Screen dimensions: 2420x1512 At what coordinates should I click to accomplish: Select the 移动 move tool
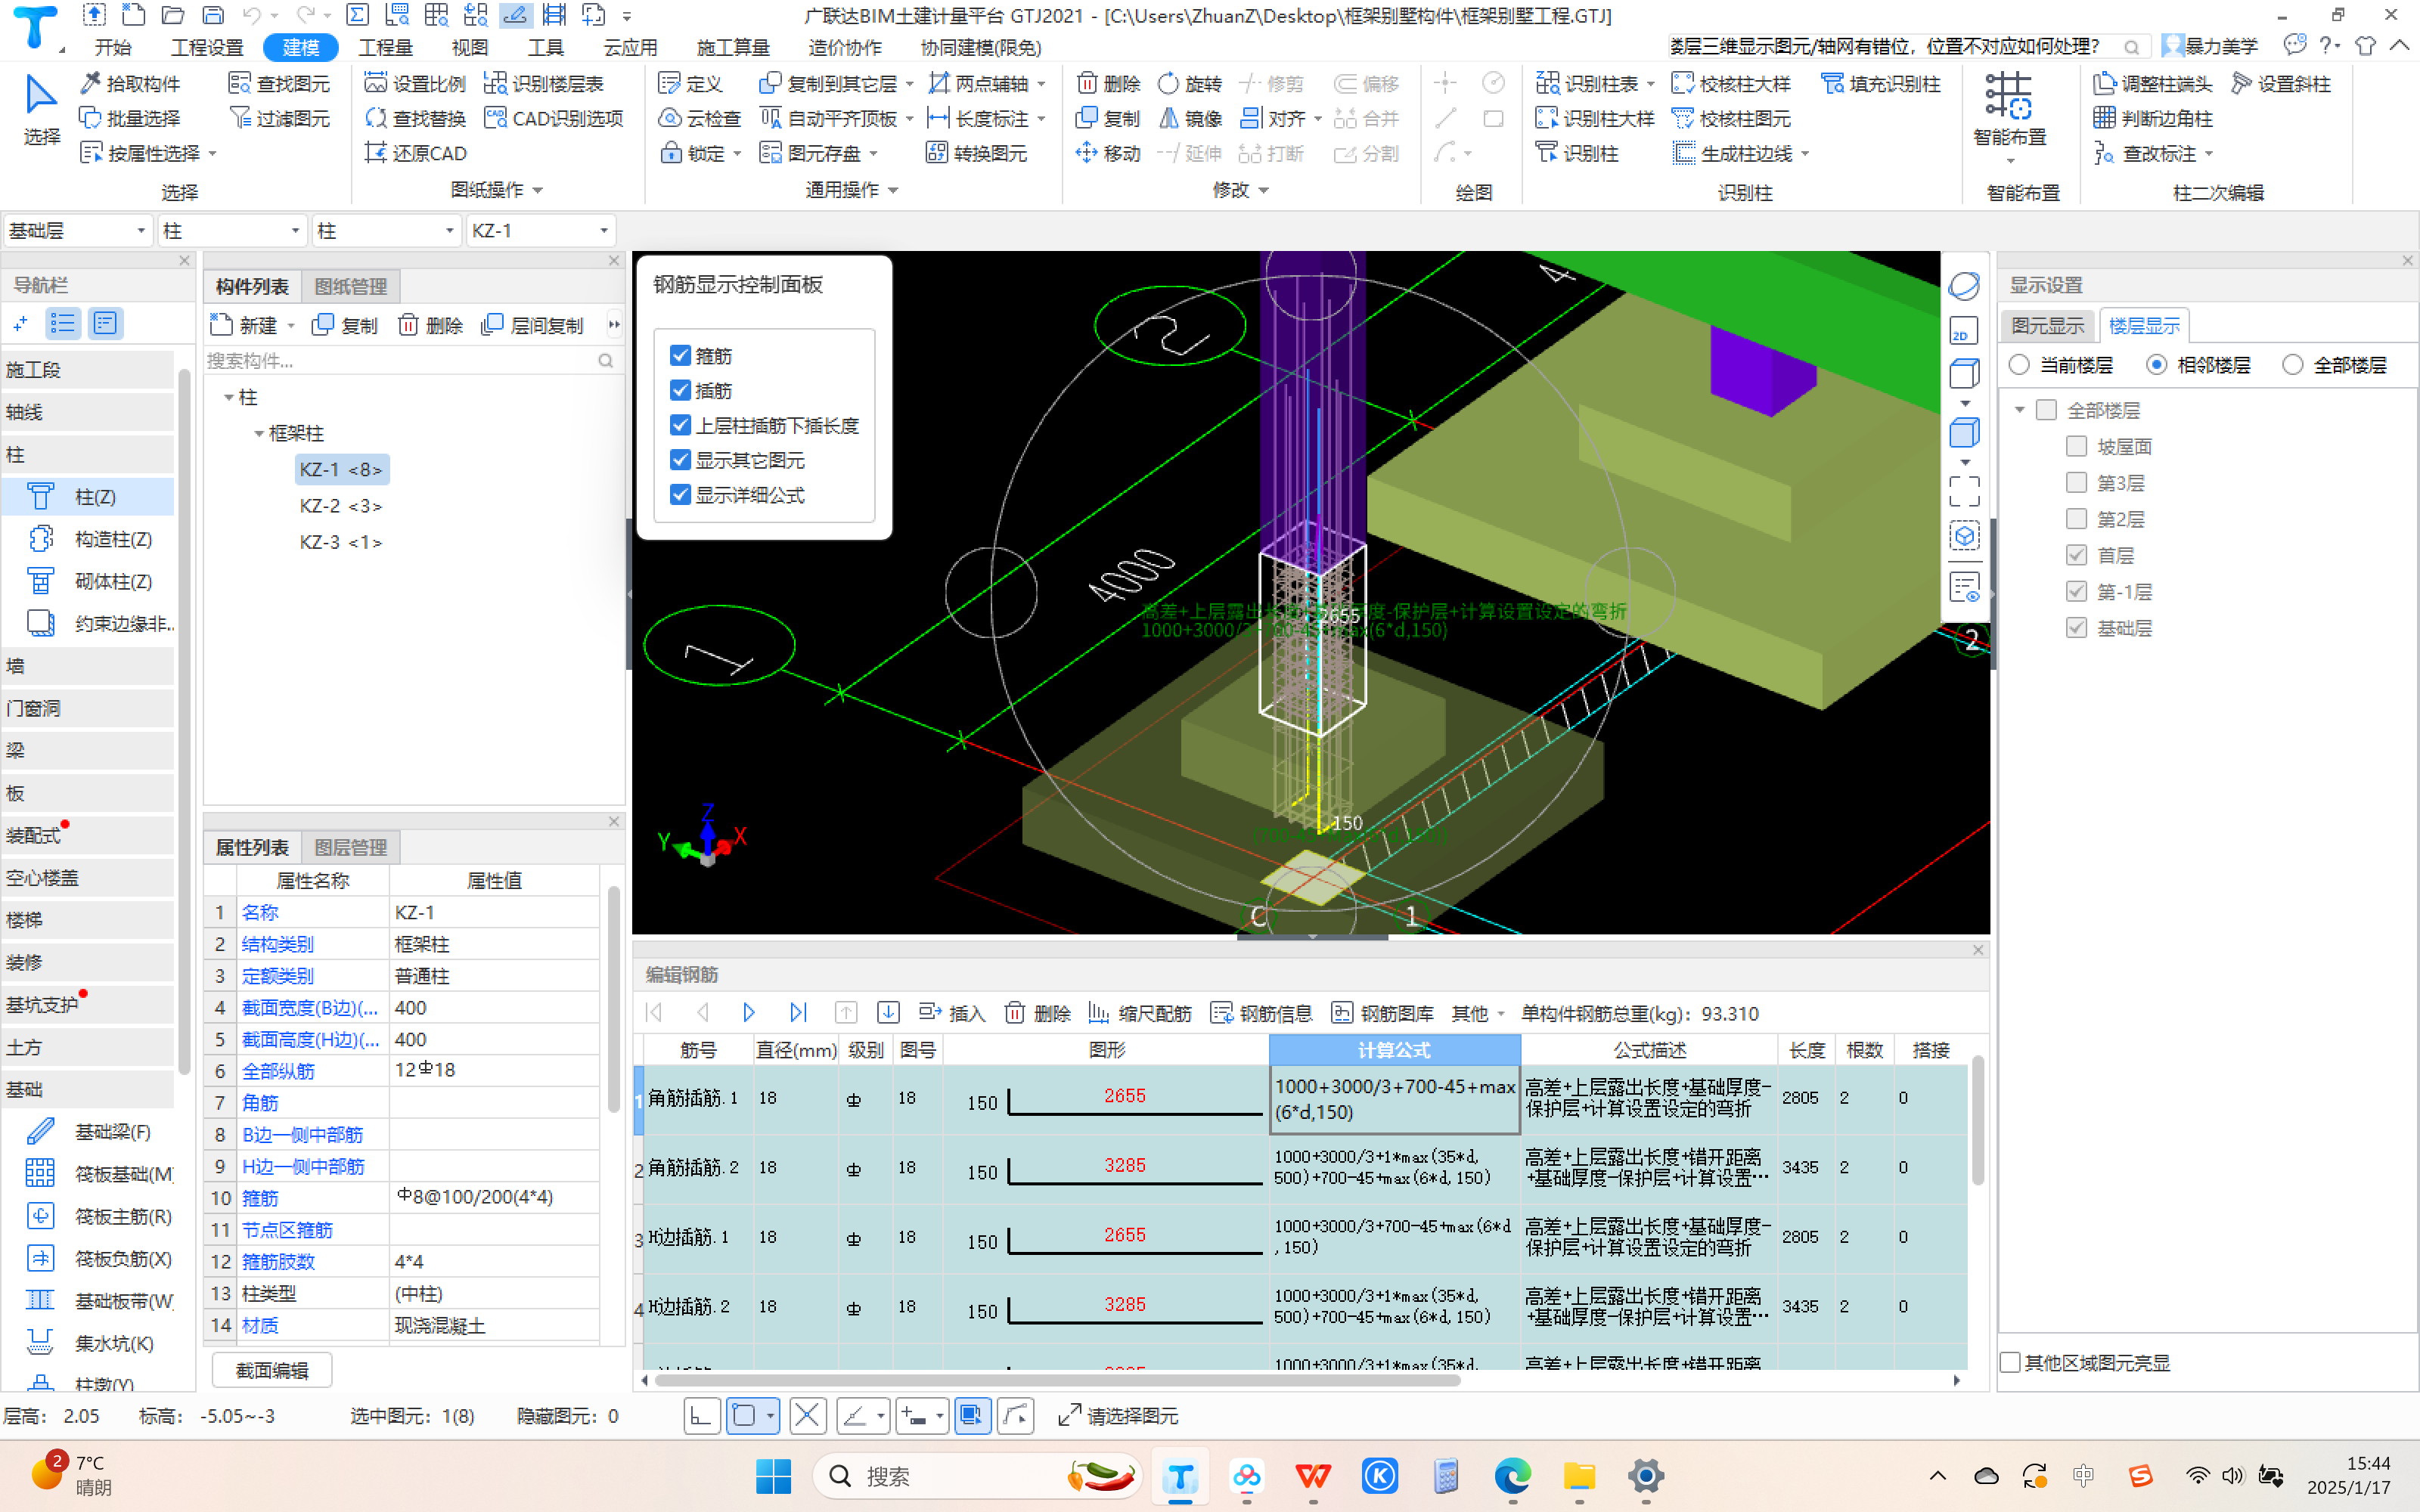pyautogui.click(x=1108, y=153)
